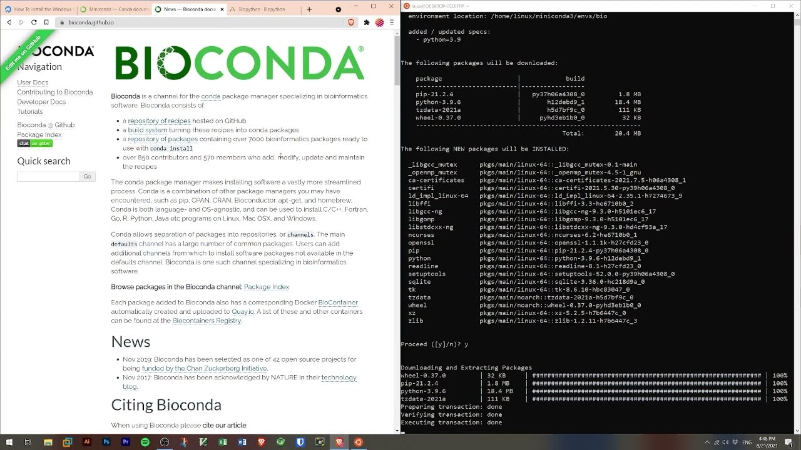801x450 pixels.
Task: Open Word from the taskbar
Action: click(x=242, y=442)
